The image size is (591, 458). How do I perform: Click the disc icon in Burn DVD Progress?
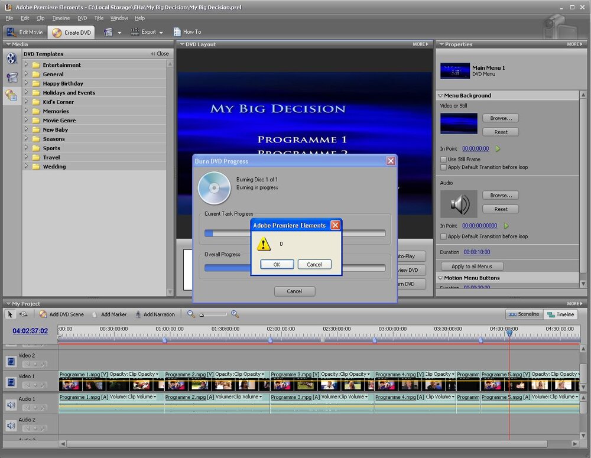tap(214, 188)
